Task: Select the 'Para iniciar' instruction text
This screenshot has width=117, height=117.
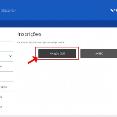Action: coord(41,42)
